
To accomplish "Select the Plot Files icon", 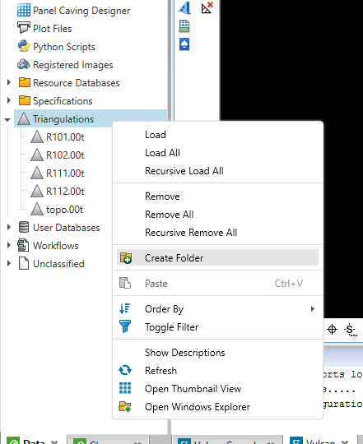I will [24, 28].
